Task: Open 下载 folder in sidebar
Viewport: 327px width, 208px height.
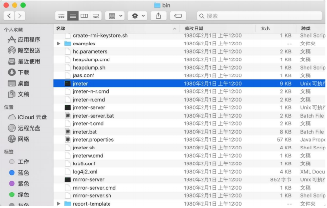Action: click(18, 72)
